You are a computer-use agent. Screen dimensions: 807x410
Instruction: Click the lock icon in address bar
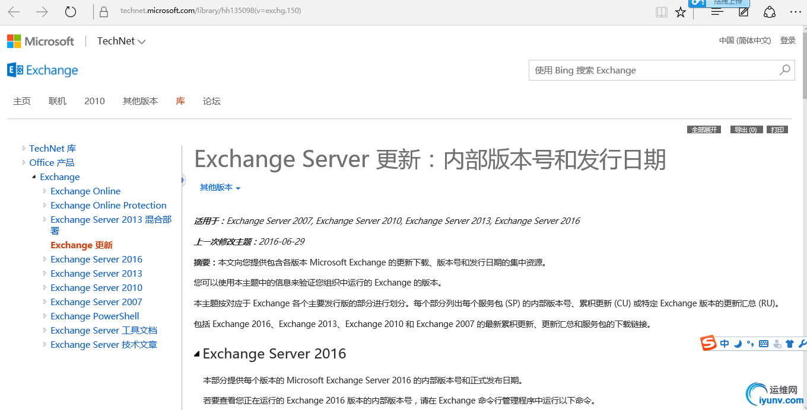[104, 12]
